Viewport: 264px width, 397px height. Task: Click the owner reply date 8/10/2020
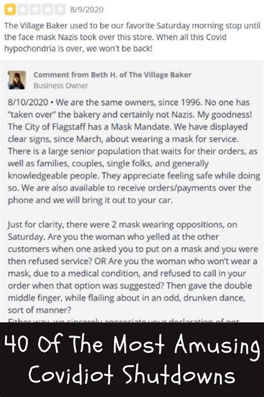point(28,102)
